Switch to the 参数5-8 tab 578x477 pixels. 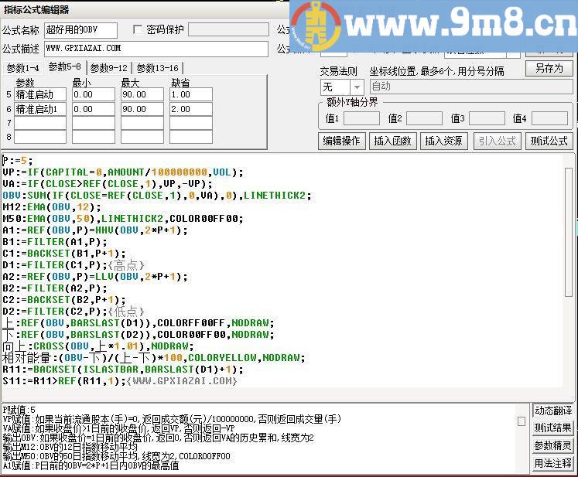point(64,67)
